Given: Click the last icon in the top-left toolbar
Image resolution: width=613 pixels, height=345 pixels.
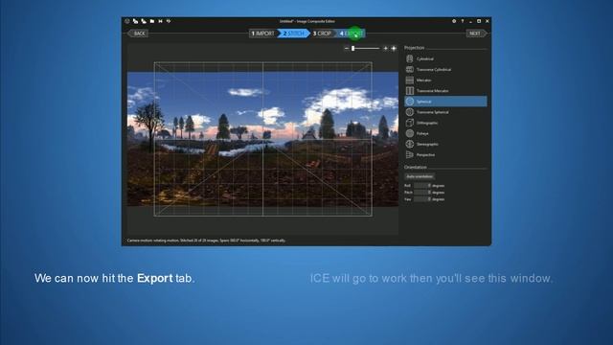Looking at the screenshot, I should pos(169,21).
